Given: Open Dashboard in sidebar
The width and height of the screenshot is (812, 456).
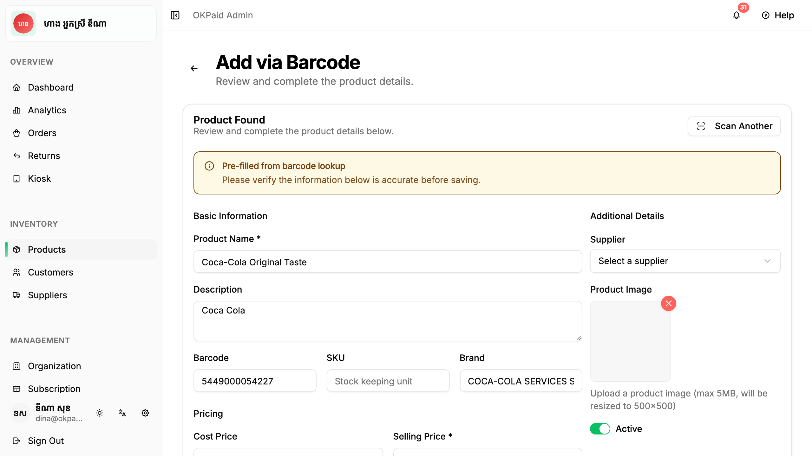Looking at the screenshot, I should [x=81, y=87].
